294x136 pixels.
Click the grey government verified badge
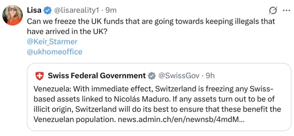click(151, 76)
